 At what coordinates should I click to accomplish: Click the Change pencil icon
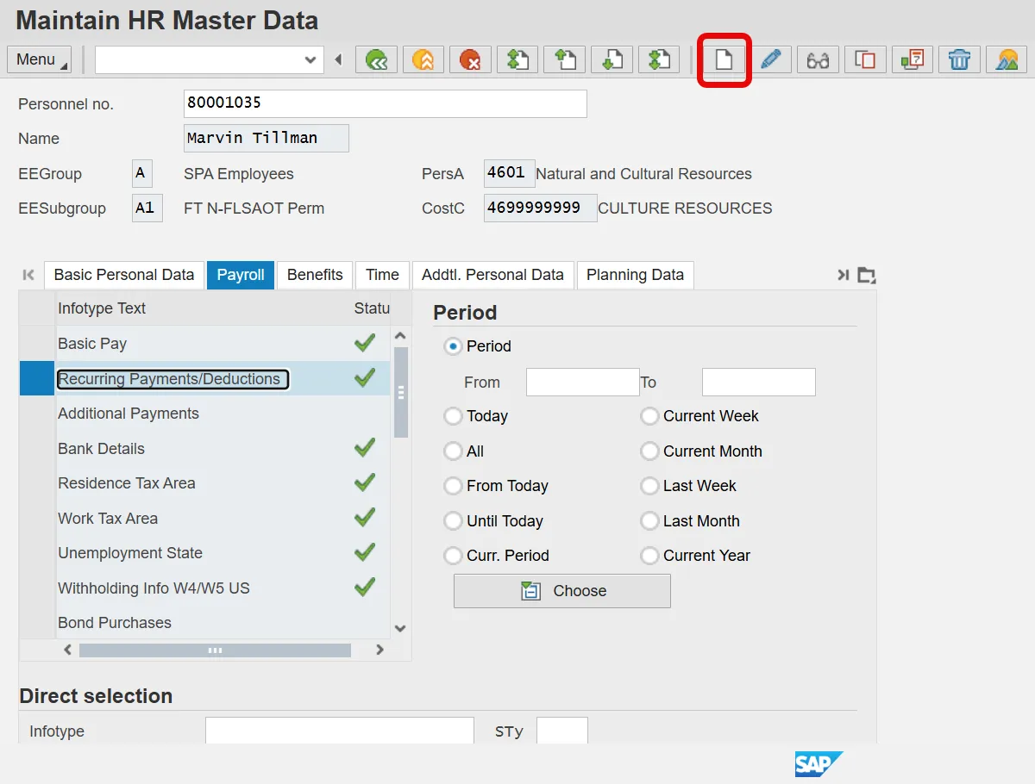point(771,59)
